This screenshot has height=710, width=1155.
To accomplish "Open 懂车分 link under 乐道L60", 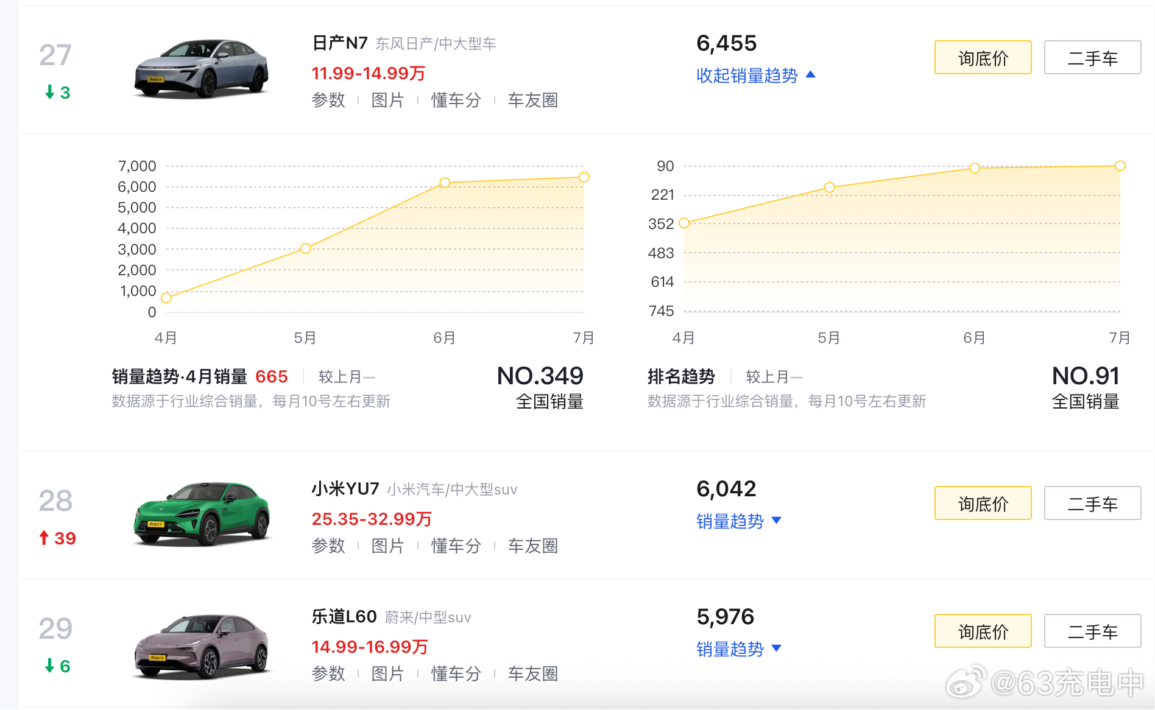I will pos(456,673).
